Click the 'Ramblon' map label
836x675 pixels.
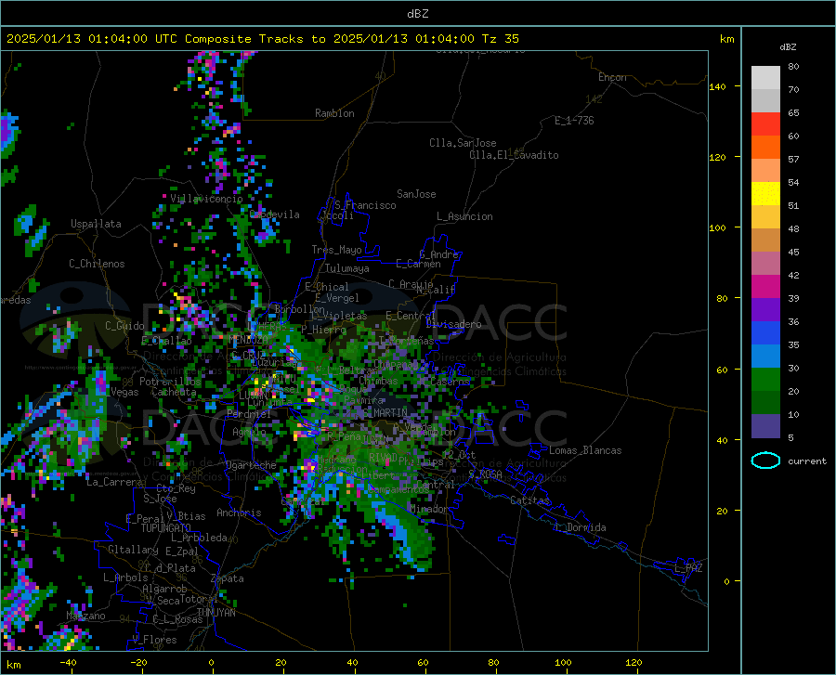point(334,113)
